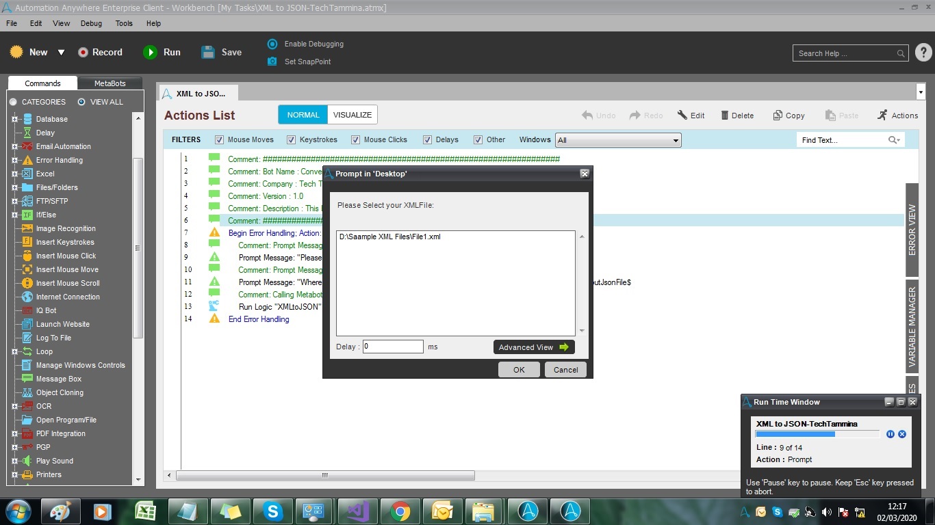Click the search magnifier in Search Help
This screenshot has height=525, width=935.
click(901, 53)
